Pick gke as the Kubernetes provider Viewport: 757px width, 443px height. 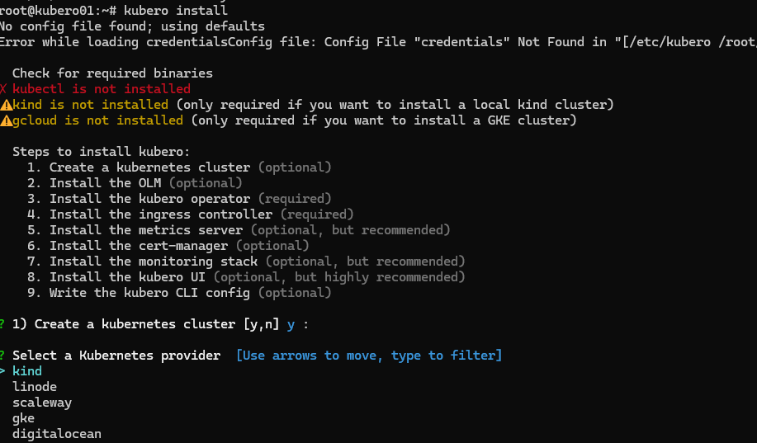[23, 418]
